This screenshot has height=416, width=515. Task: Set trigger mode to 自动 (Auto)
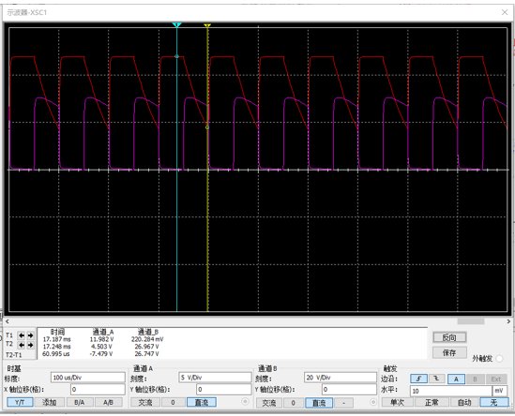(464, 402)
